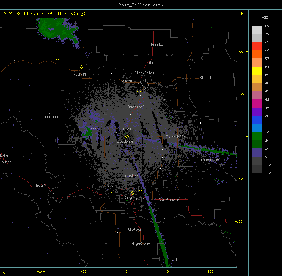
Task: Click the darkest gray -10 to -30 swatch
Action: coord(257,169)
